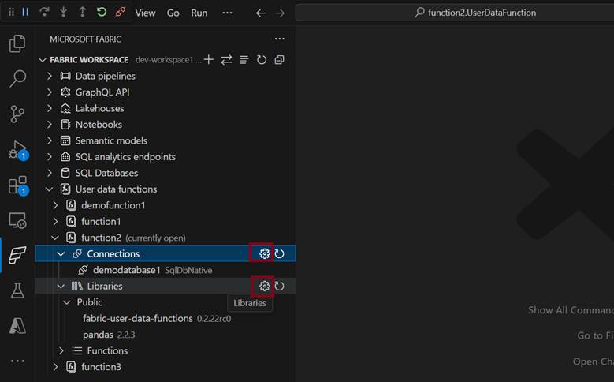Open Microsoft Fabric panel more actions
This screenshot has width=614, height=382.
click(x=279, y=39)
